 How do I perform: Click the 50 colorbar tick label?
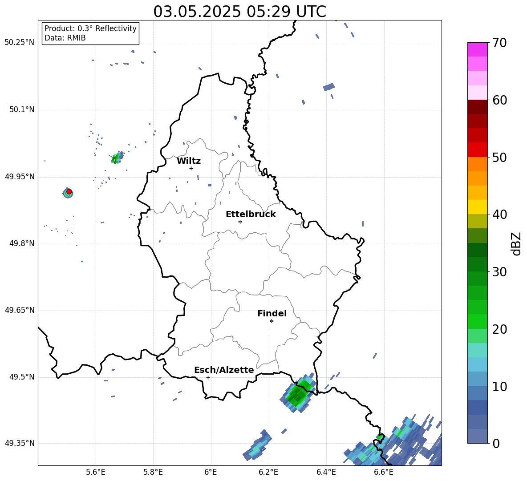[x=499, y=157]
